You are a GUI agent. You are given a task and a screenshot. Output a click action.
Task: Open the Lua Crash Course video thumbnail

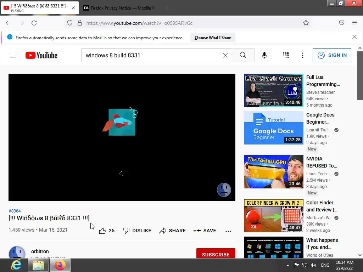pyautogui.click(x=273, y=90)
